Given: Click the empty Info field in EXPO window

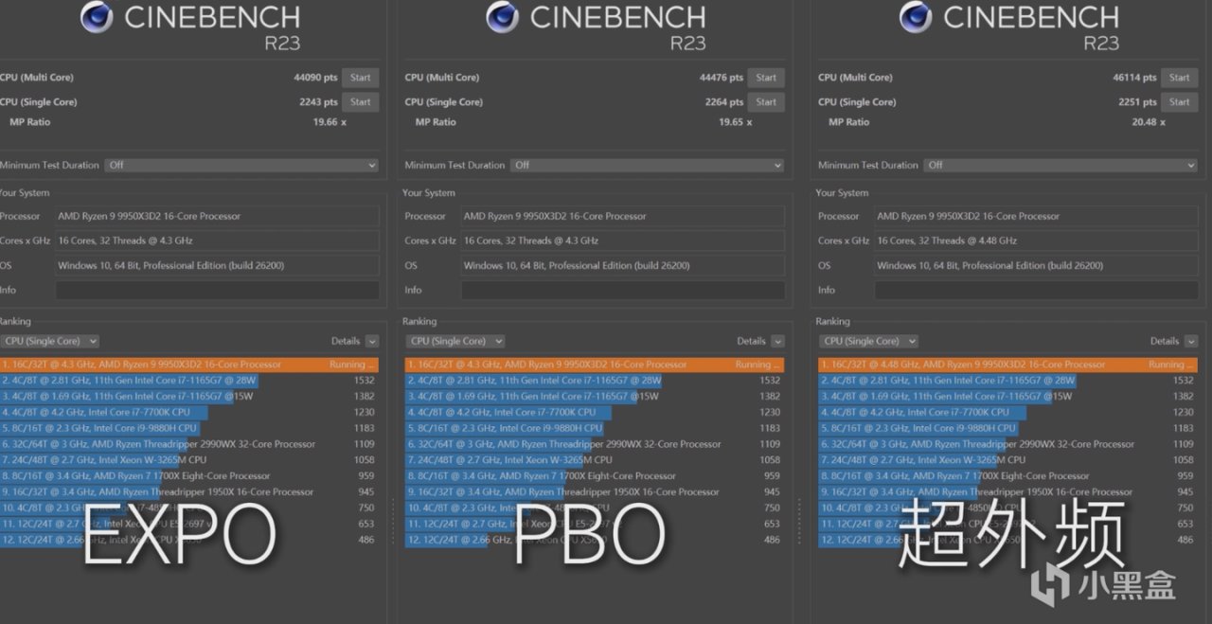Looking at the screenshot, I should [x=217, y=290].
